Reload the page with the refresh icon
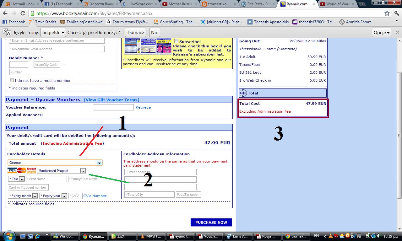Screen dimensions: 402x241 23,13
